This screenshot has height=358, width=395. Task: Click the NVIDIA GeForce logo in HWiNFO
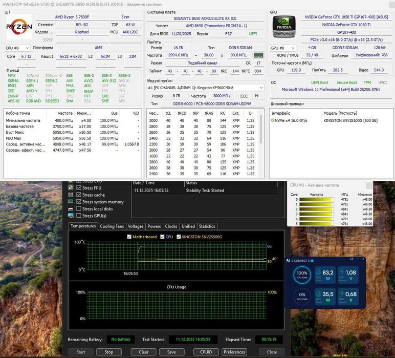(284, 27)
